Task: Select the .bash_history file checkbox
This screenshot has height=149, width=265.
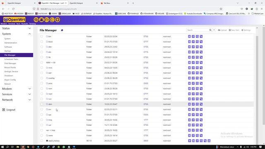Action: point(41,141)
